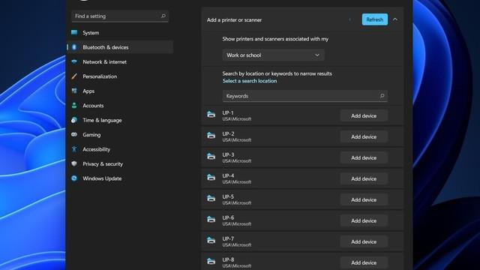Open the Network & internet icon
The width and height of the screenshot is (480, 270).
click(74, 61)
